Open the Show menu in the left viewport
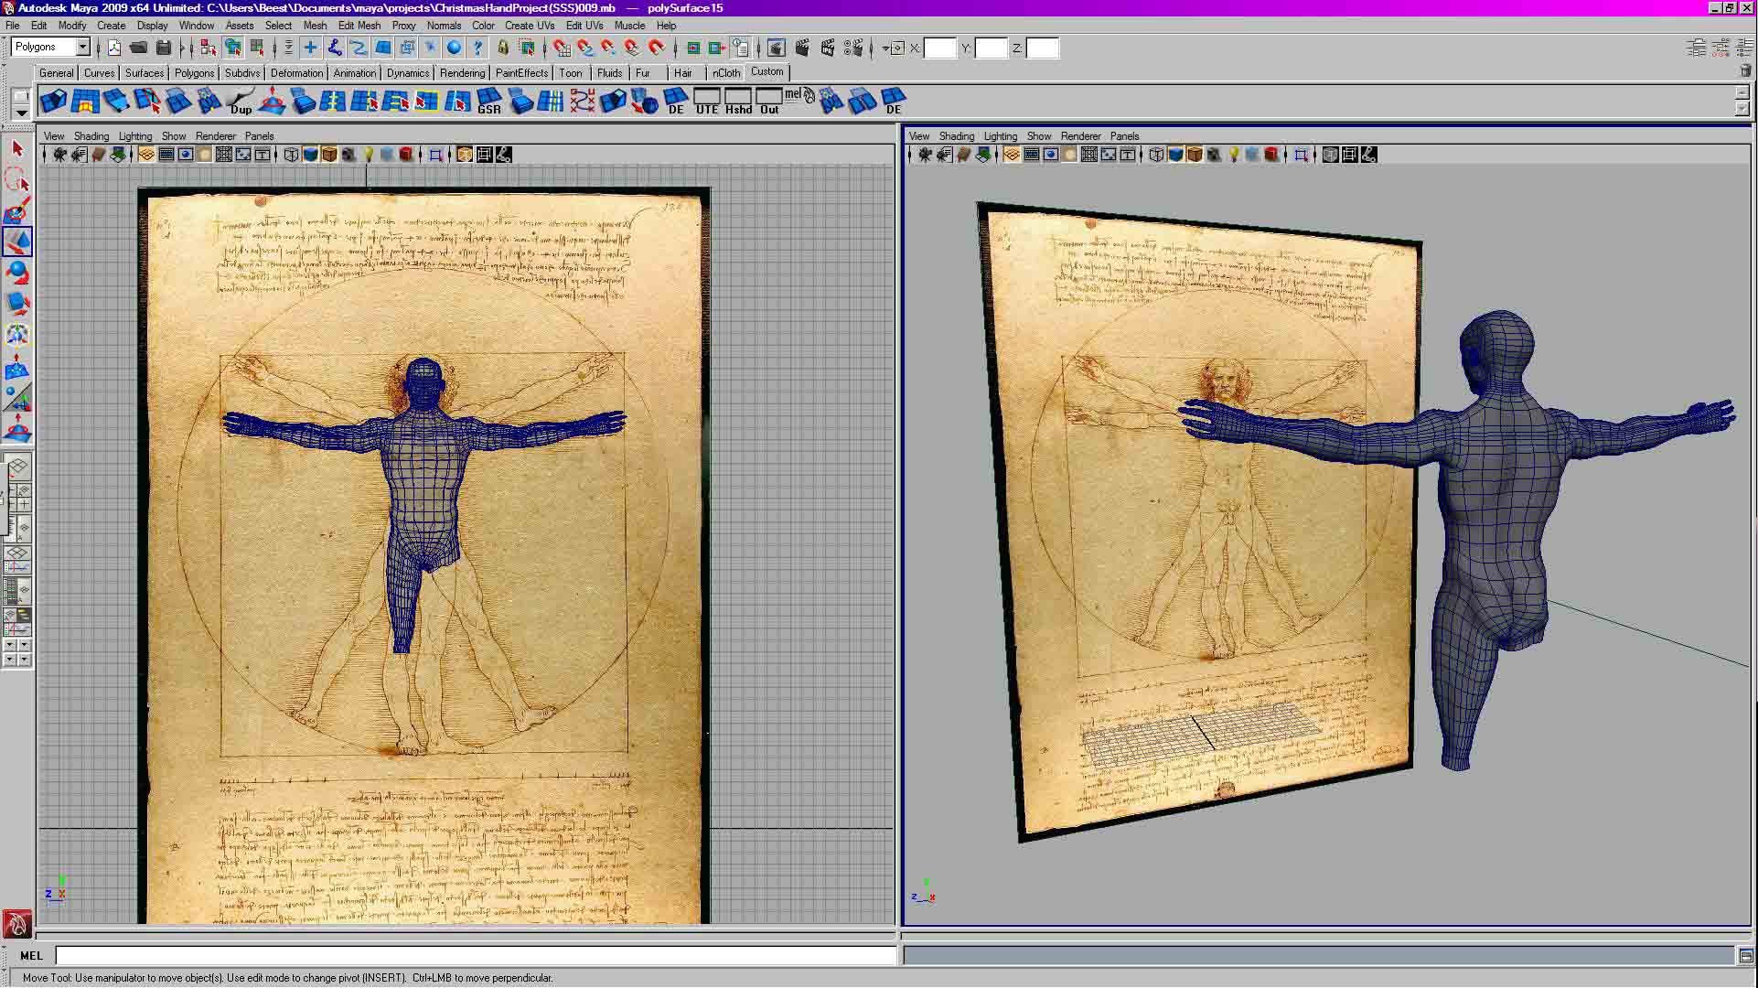The height and width of the screenshot is (988, 1758). (174, 136)
